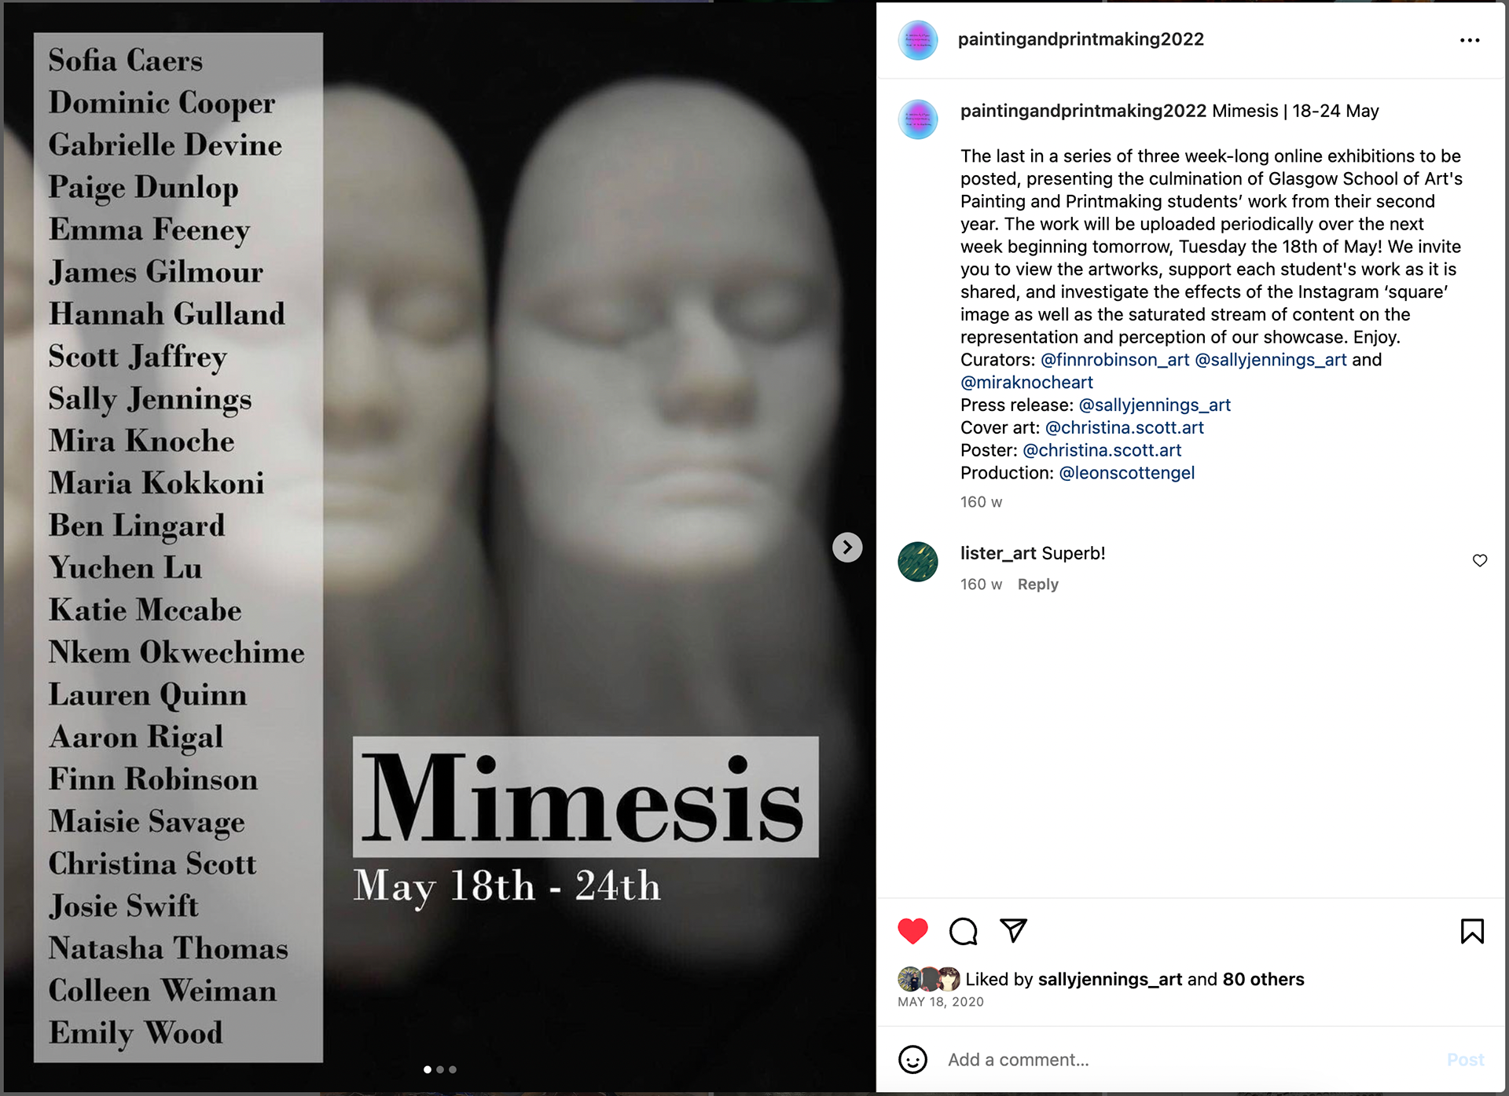Save post with bookmark icon

coord(1472,931)
